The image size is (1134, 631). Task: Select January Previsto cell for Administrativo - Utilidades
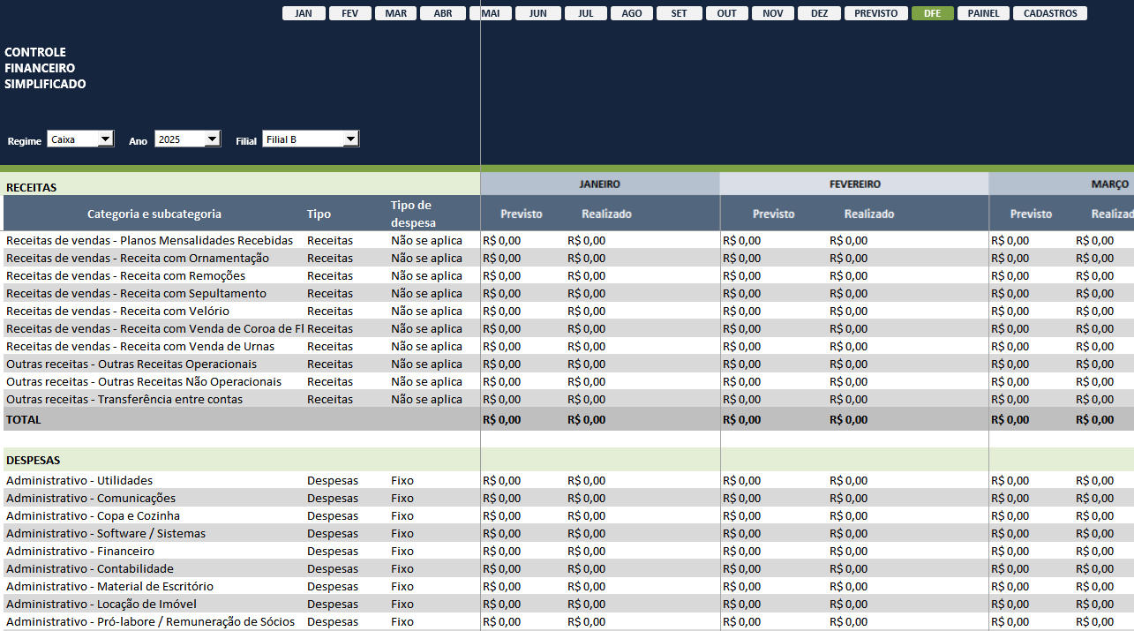coord(502,480)
